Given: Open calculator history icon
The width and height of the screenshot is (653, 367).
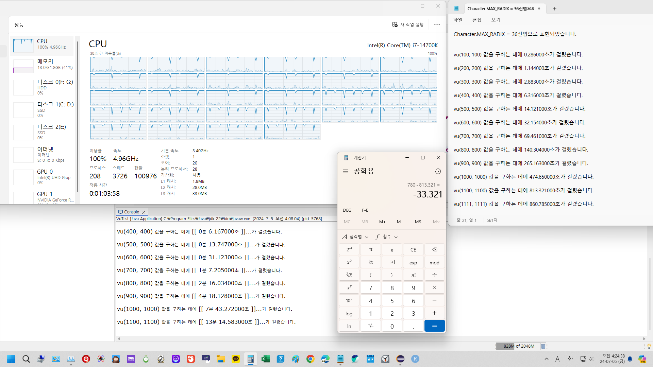Looking at the screenshot, I should (x=438, y=171).
